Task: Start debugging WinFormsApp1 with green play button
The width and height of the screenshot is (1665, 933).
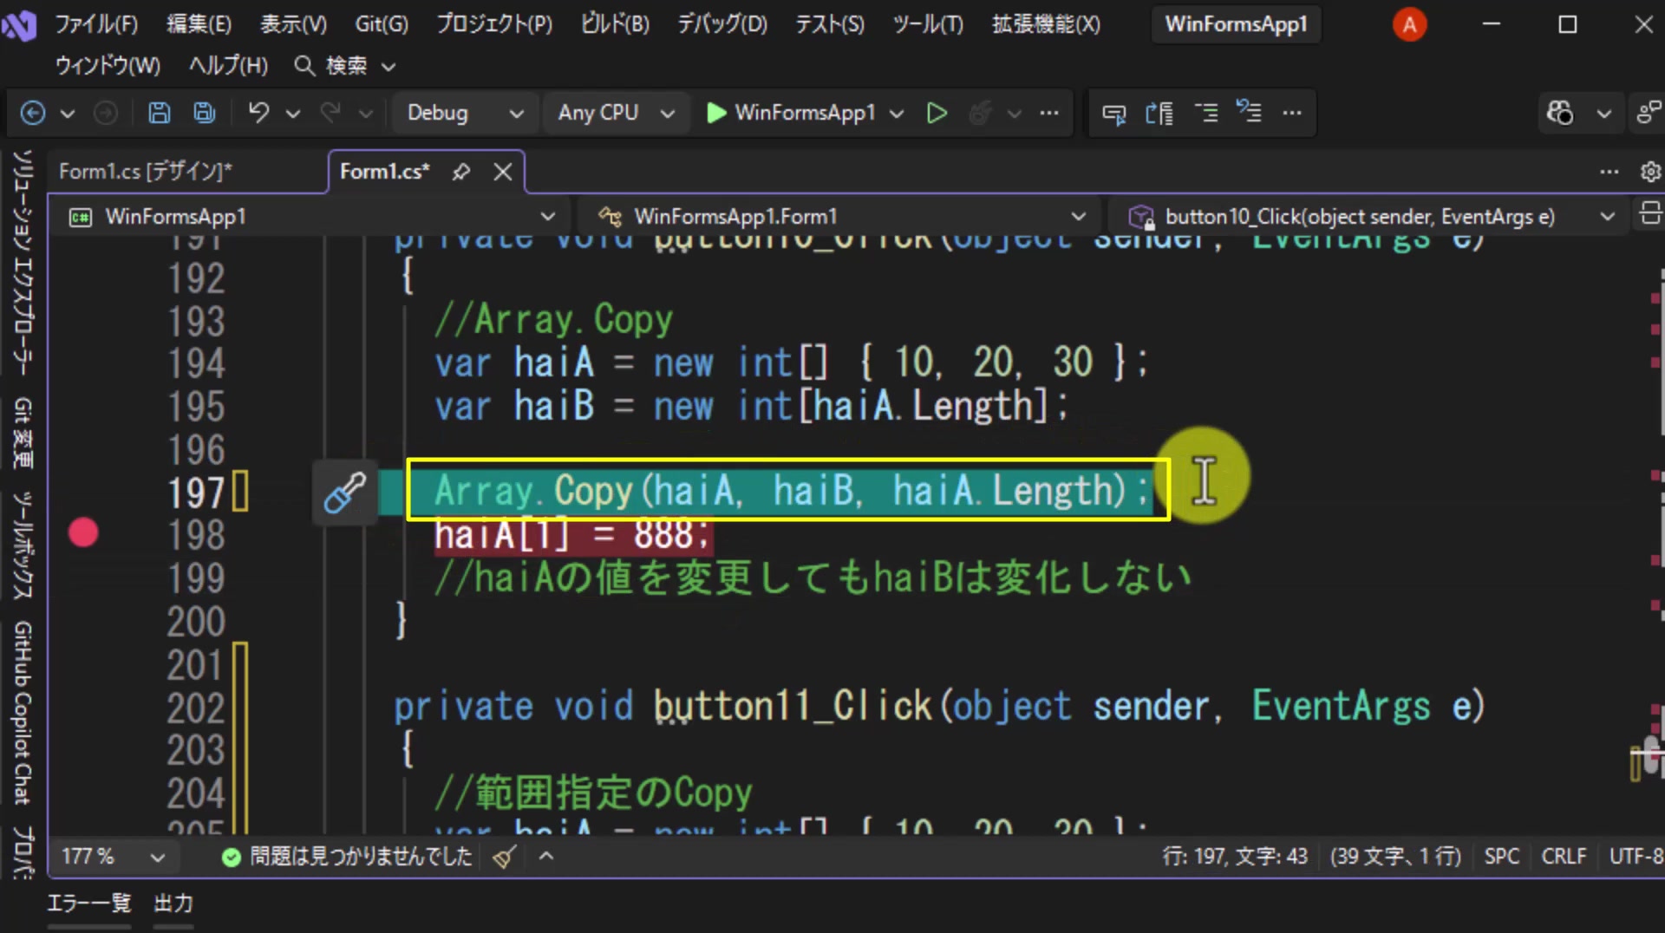Action: tap(716, 113)
